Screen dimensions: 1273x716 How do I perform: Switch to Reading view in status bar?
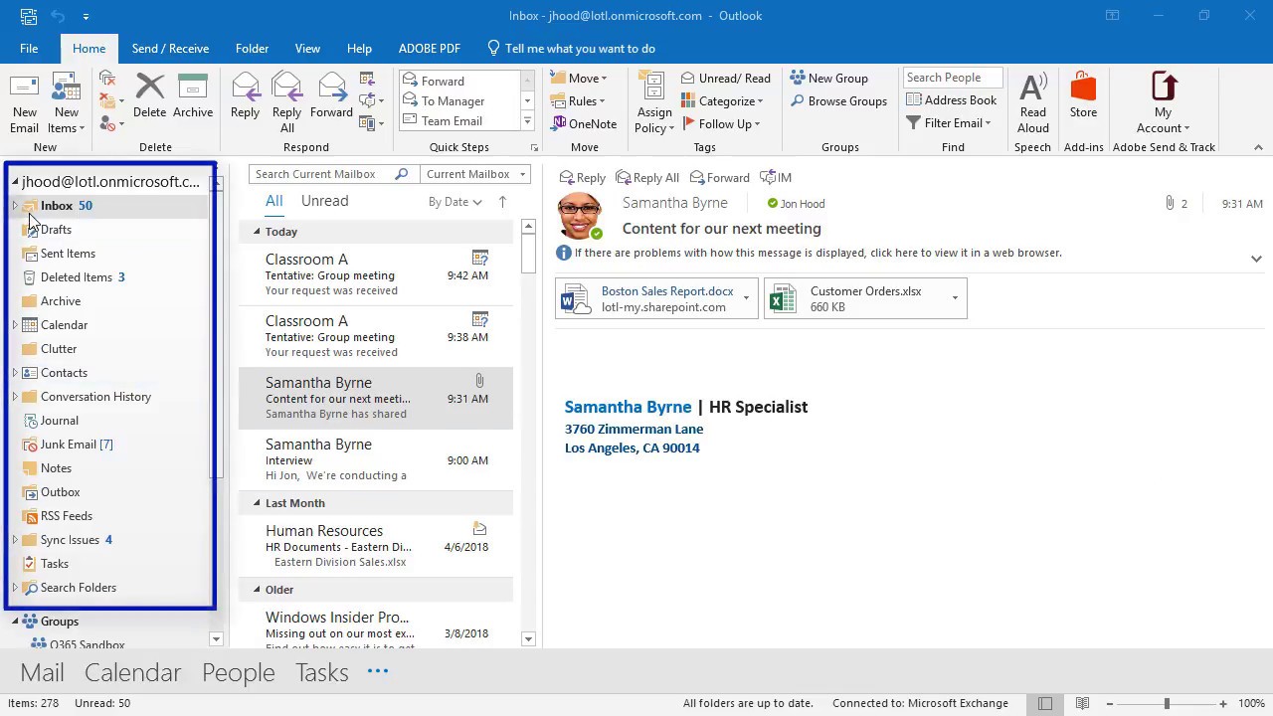click(x=1082, y=703)
